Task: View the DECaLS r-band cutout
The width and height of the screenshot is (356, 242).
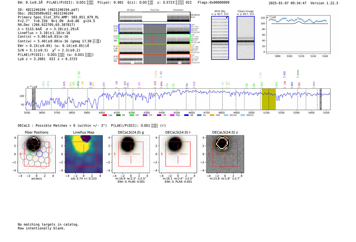Action: click(x=178, y=154)
